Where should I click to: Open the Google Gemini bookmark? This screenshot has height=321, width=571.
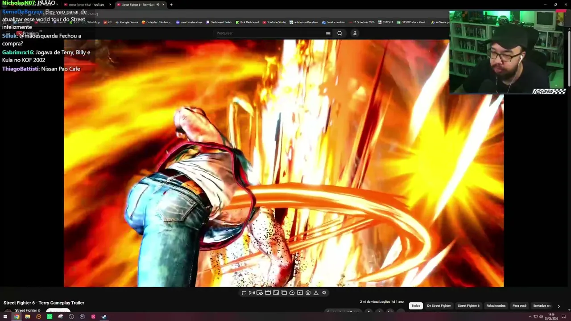click(127, 22)
